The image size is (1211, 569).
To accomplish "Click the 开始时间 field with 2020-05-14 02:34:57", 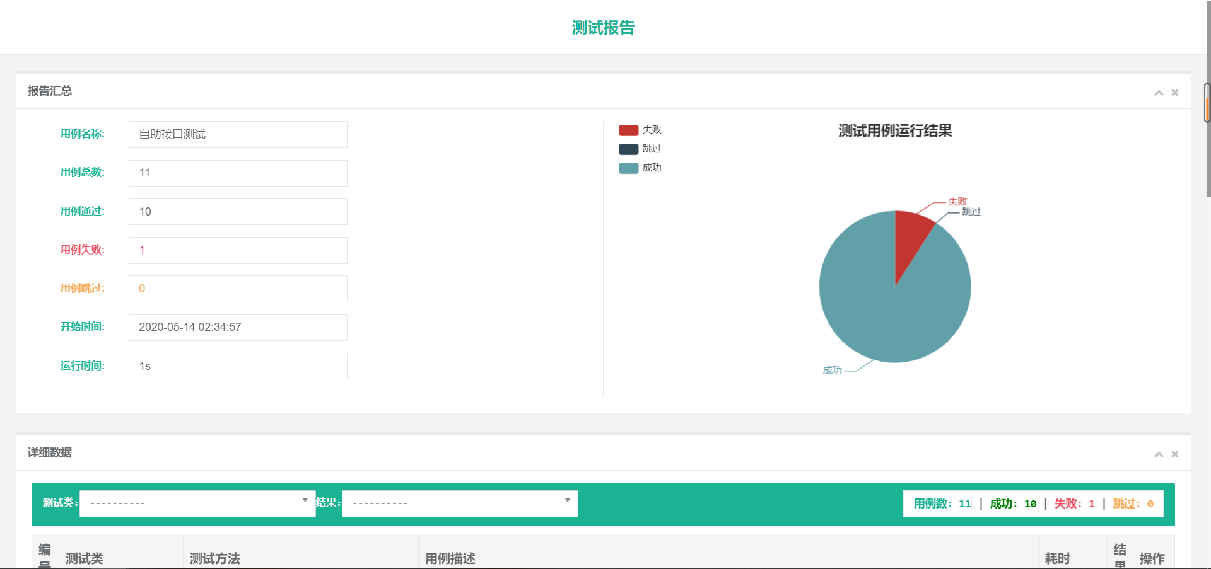I will click(x=238, y=328).
